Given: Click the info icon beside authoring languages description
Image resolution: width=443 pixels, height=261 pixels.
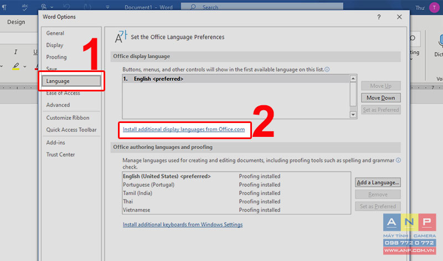Looking at the screenshot, I should (x=398, y=160).
